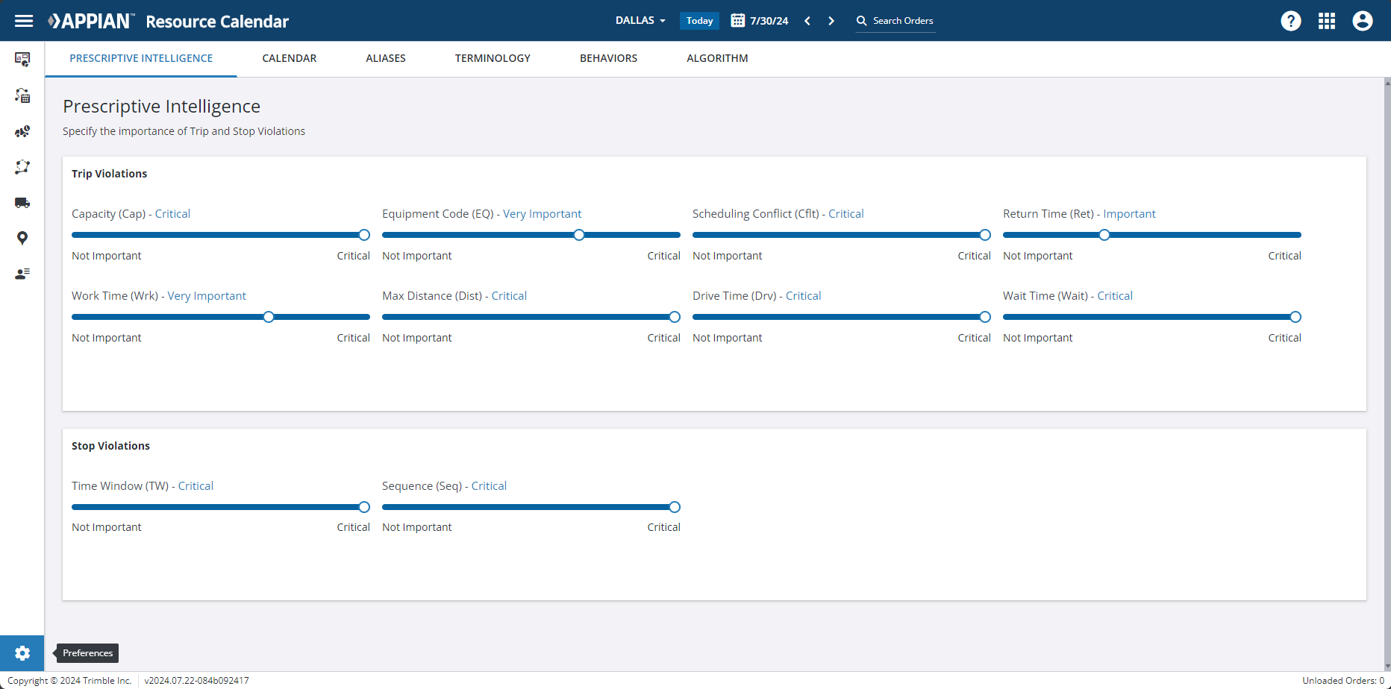Switch to the Calendar tab
The image size is (1391, 689).
290,58
